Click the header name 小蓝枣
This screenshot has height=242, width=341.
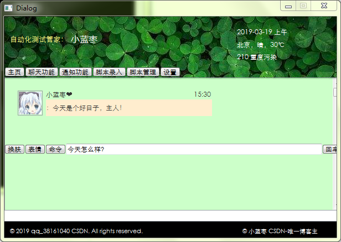tap(84, 39)
